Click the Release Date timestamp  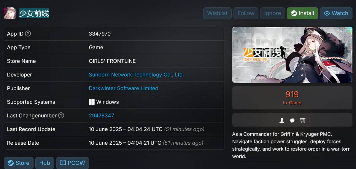point(146,143)
